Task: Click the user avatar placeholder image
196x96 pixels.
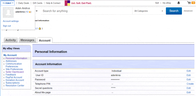Action: (8, 12)
